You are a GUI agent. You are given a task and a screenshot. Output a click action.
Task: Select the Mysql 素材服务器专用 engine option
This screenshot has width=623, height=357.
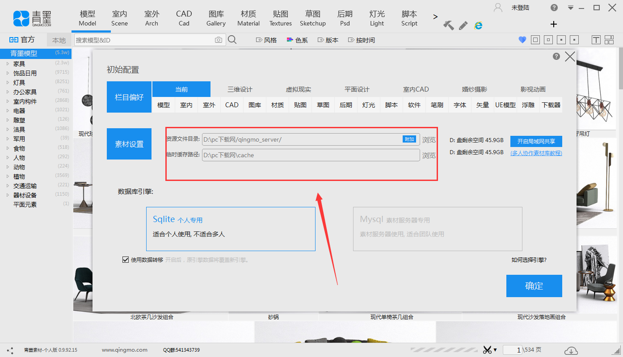click(437, 229)
